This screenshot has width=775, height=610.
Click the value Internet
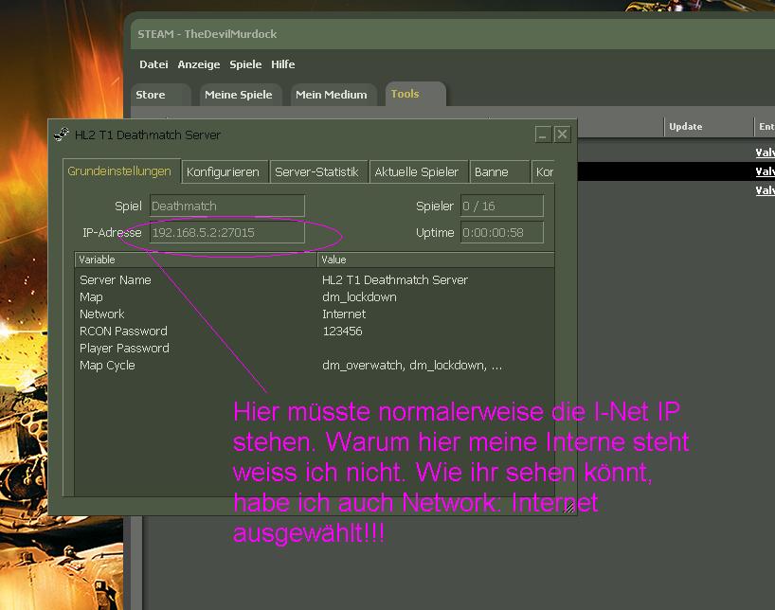pos(344,314)
